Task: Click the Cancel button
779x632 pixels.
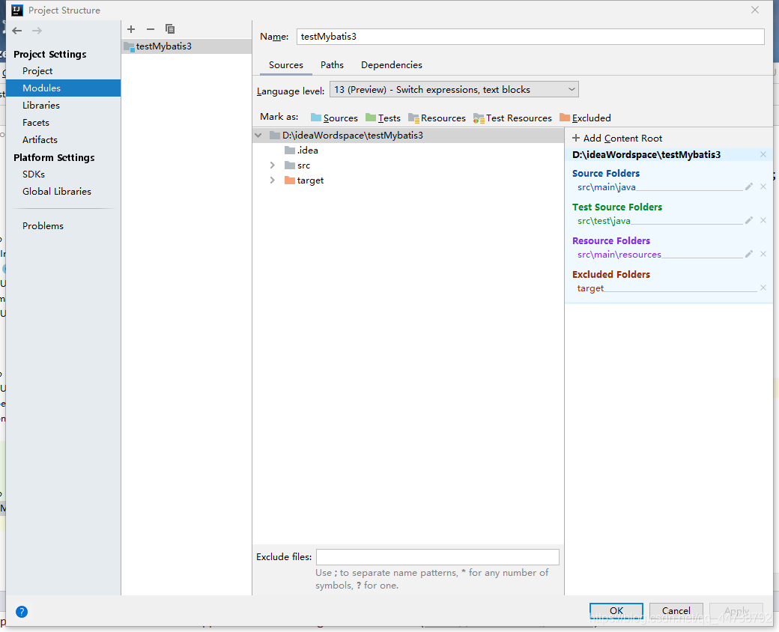Action: [x=676, y=610]
